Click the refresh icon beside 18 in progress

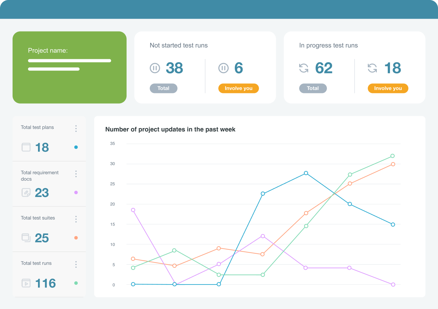tap(372, 68)
